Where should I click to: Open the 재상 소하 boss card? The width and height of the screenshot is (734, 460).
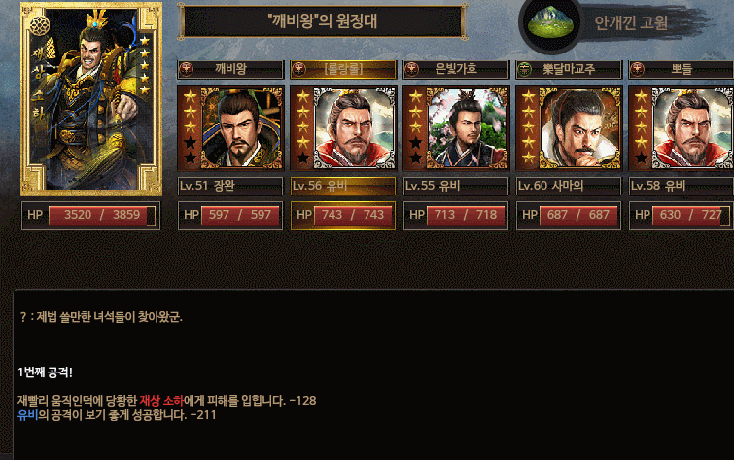click(x=91, y=99)
